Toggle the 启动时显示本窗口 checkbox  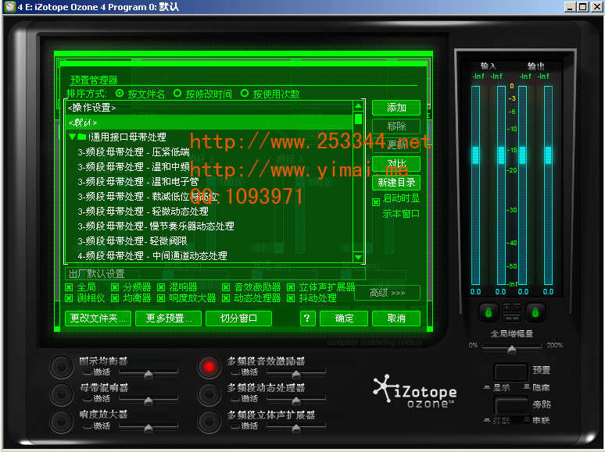pos(376,202)
